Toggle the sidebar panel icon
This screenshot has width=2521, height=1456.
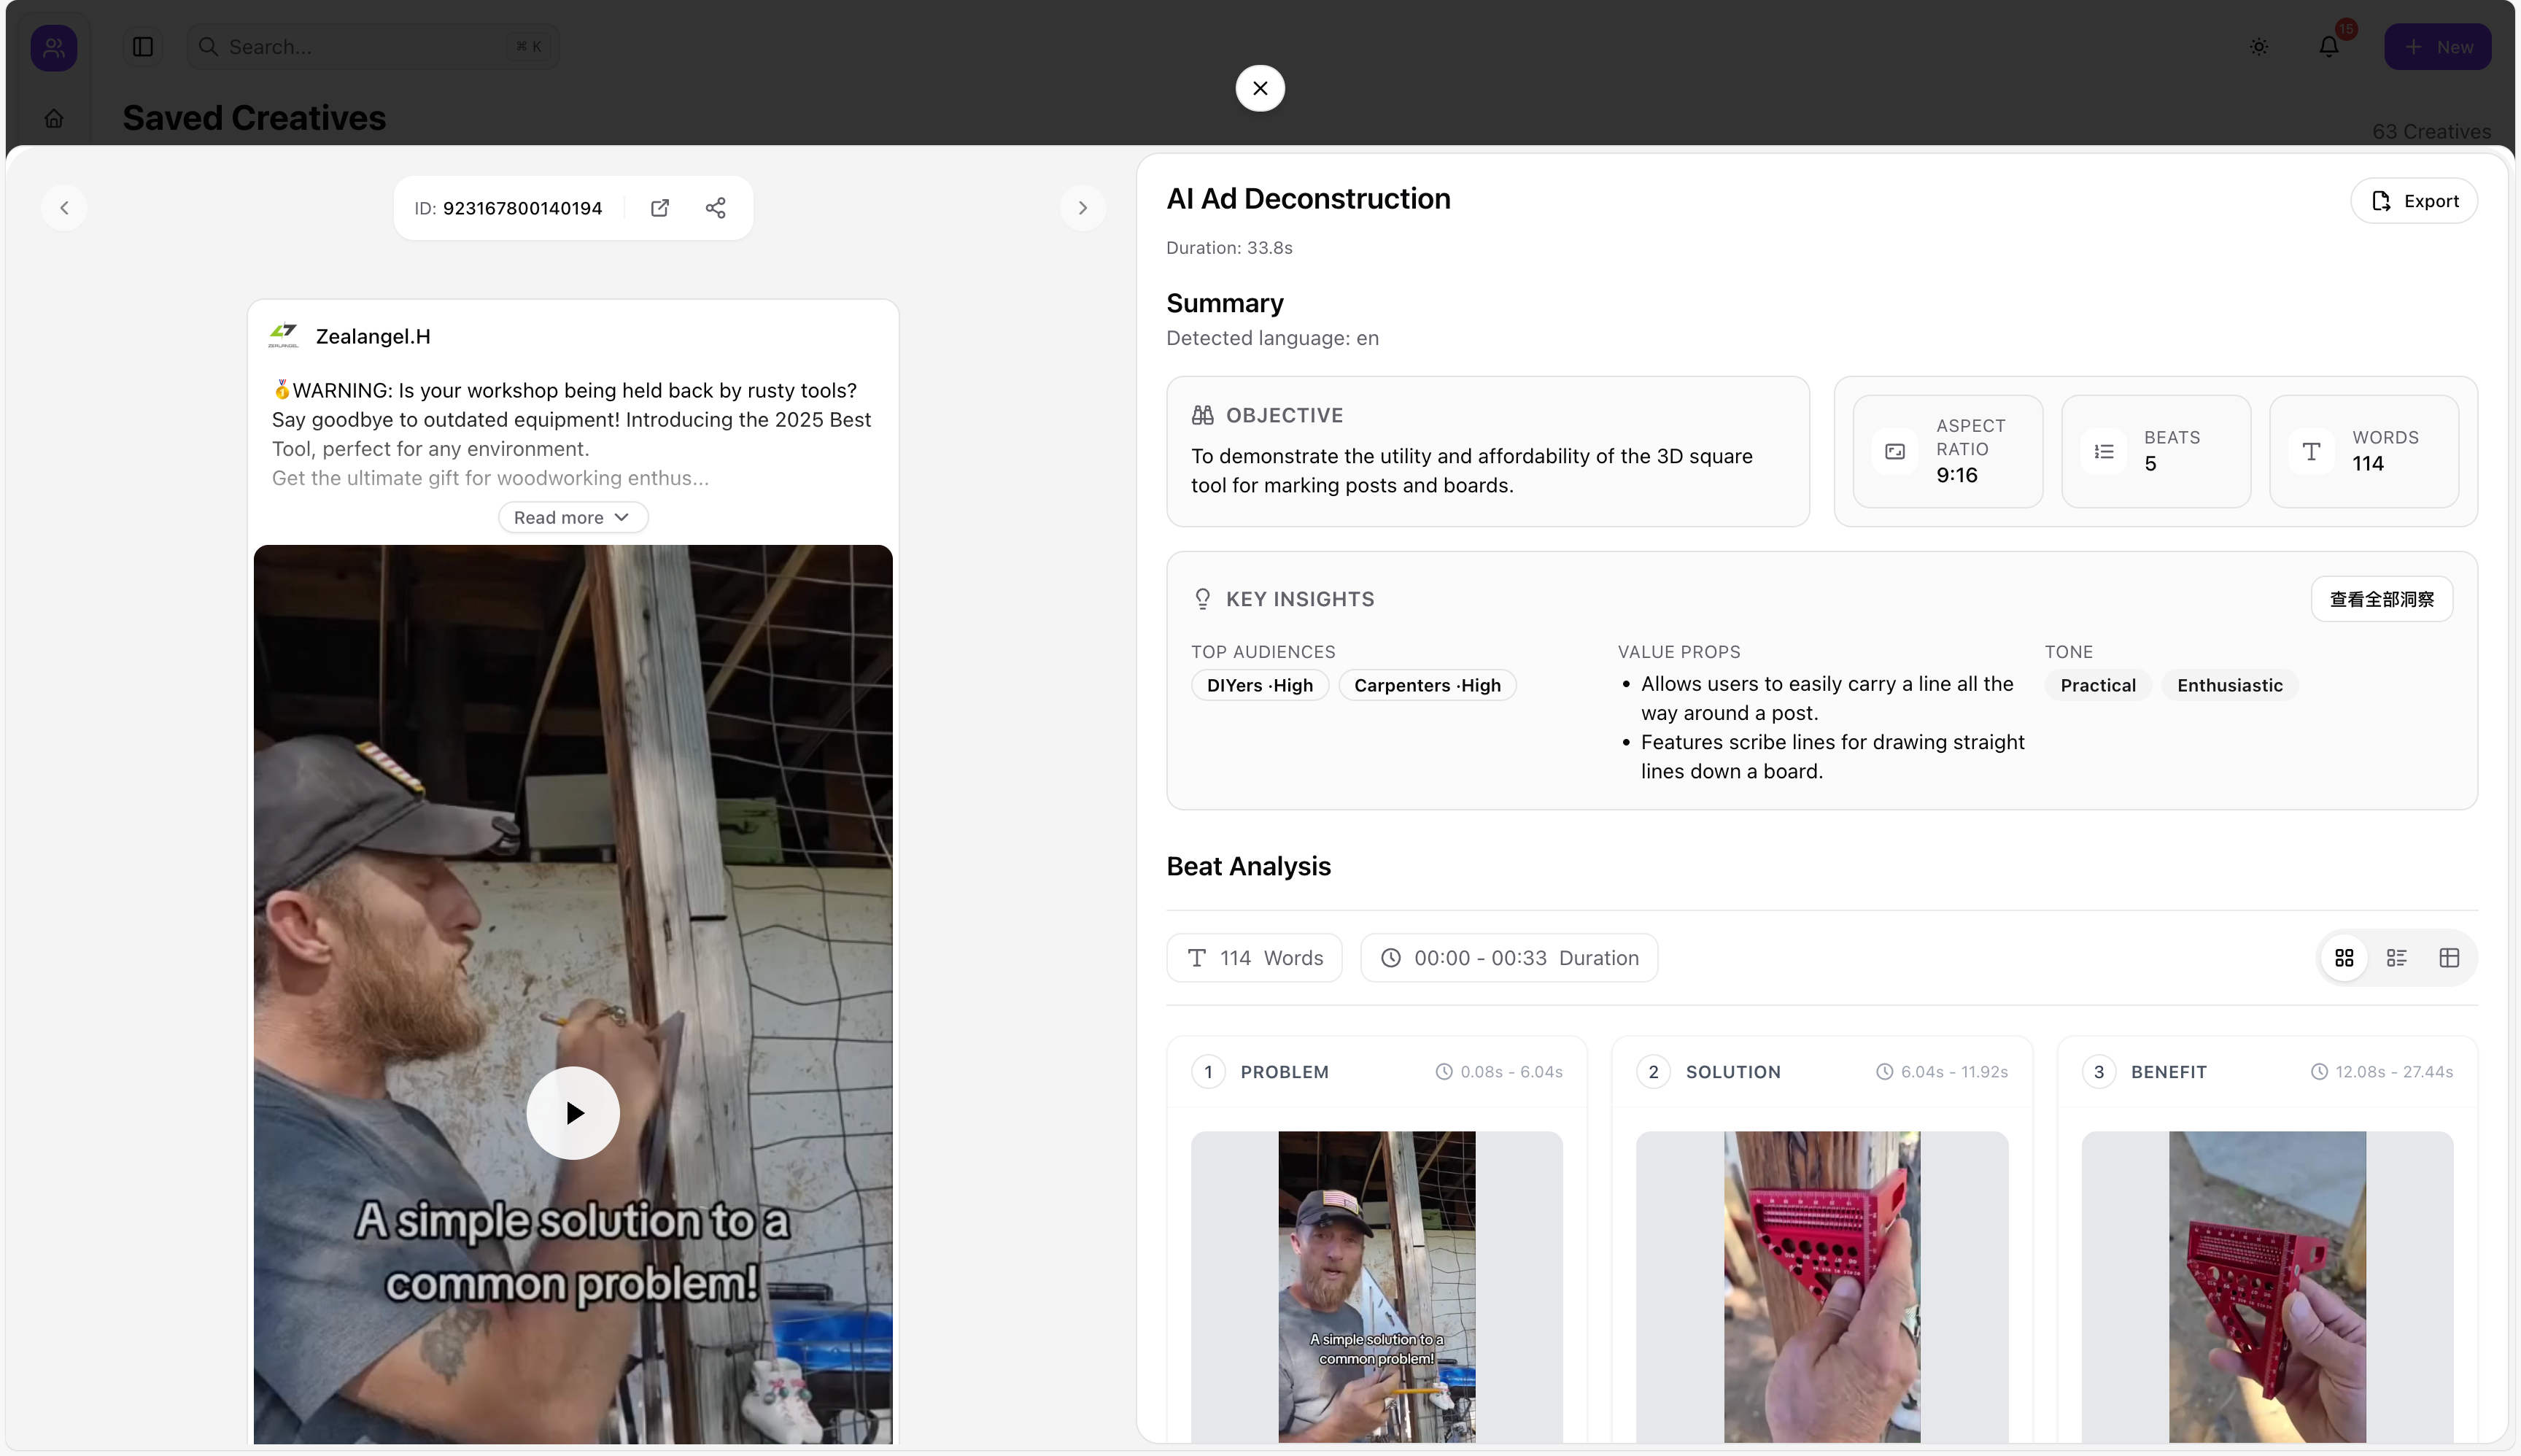[143, 47]
